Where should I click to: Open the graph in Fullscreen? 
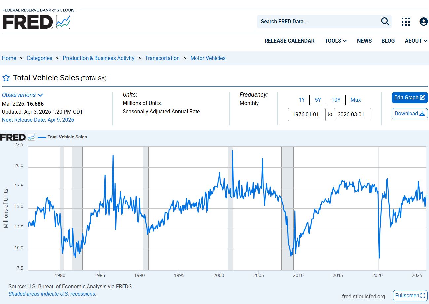pyautogui.click(x=410, y=296)
